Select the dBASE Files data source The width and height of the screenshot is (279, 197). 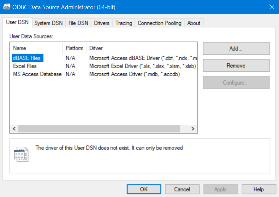27,58
